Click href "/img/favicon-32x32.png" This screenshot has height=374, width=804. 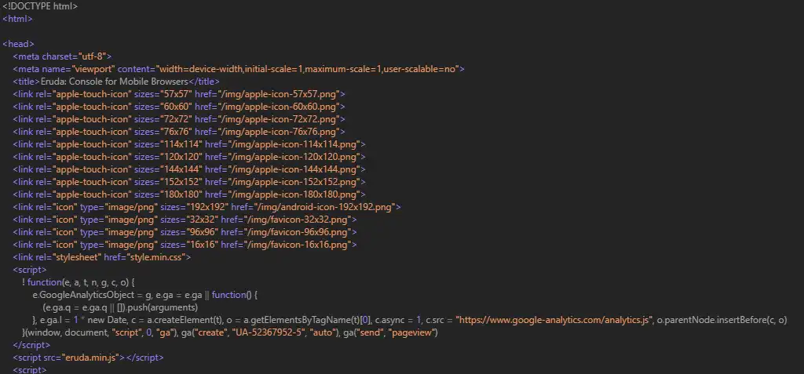[298, 220]
